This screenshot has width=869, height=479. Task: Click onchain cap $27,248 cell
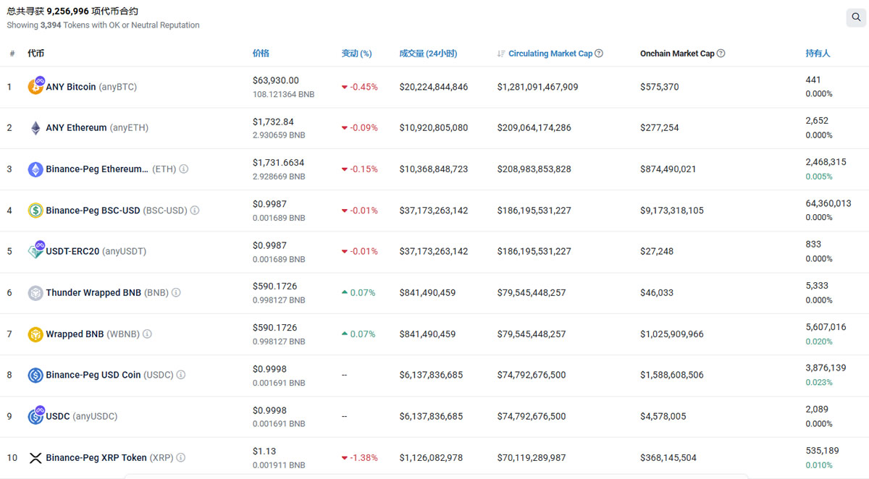[657, 252]
